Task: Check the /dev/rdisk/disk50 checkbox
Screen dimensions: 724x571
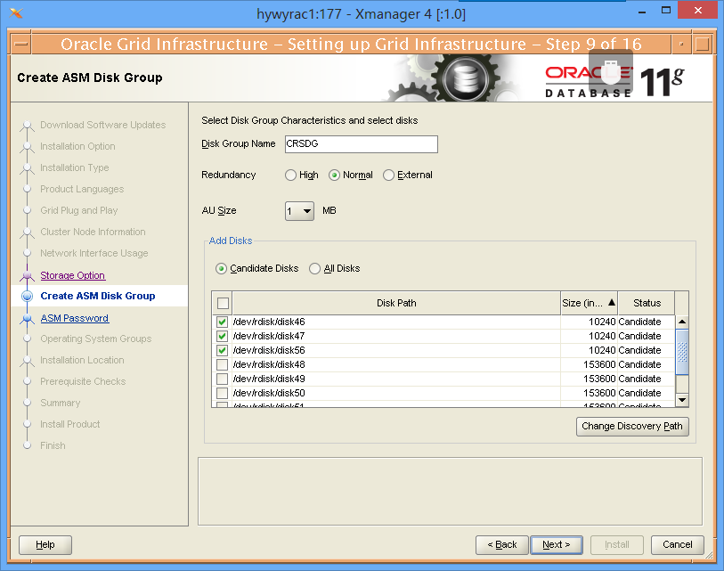Action: pos(222,393)
